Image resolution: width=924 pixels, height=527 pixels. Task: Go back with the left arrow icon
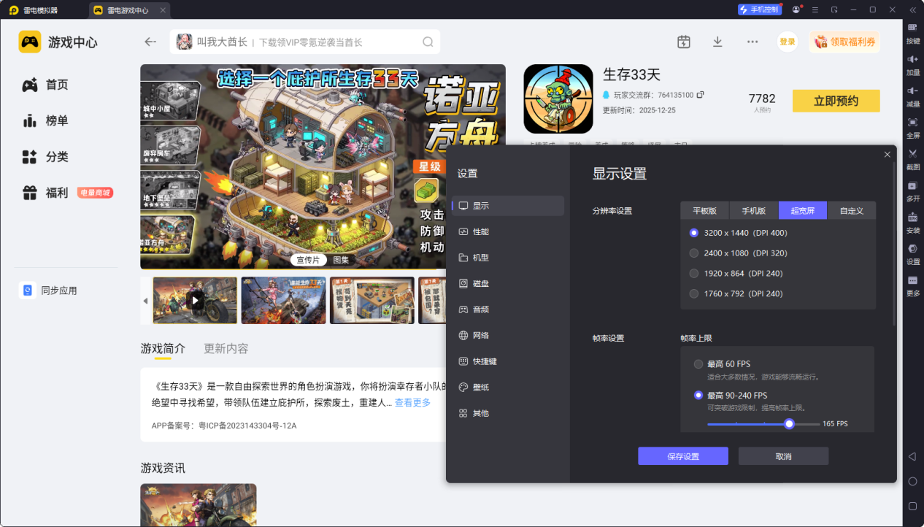150,42
